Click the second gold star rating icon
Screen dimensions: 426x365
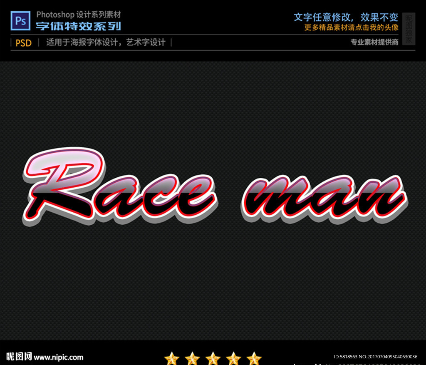[192, 358]
